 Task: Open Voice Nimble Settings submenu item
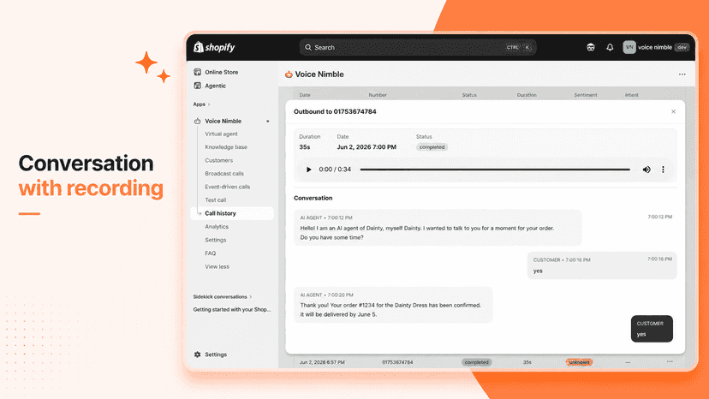click(x=215, y=240)
